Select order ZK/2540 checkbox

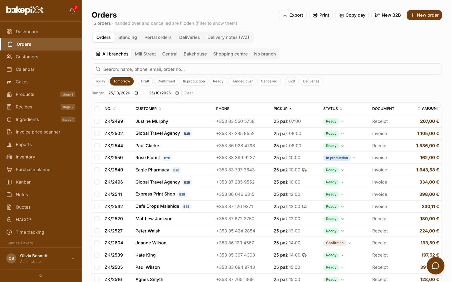pos(97,170)
